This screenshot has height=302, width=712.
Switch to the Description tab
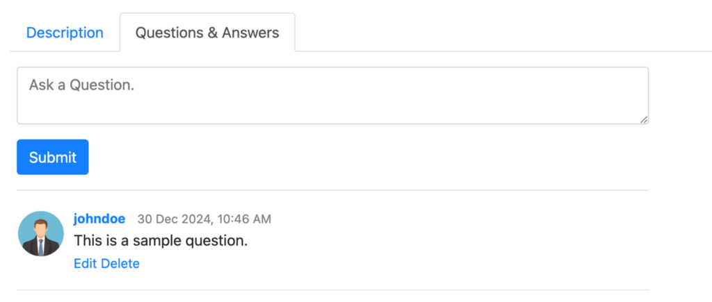[65, 33]
